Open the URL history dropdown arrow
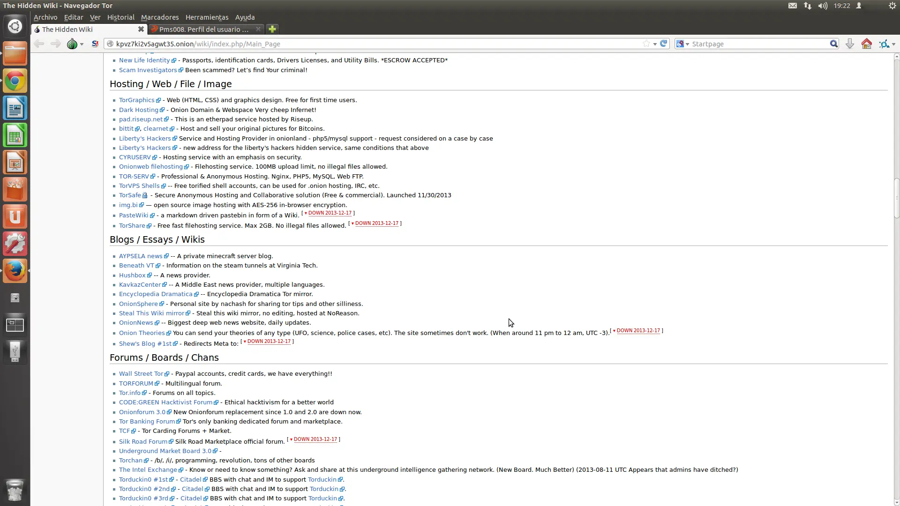Screen dimensions: 900x506 (655, 44)
